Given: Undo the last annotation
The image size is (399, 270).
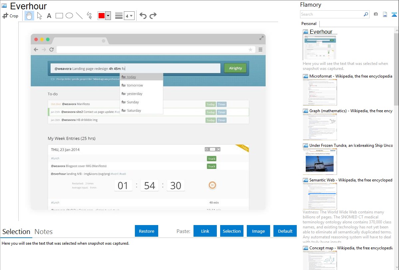Looking at the screenshot, I should 143,16.
